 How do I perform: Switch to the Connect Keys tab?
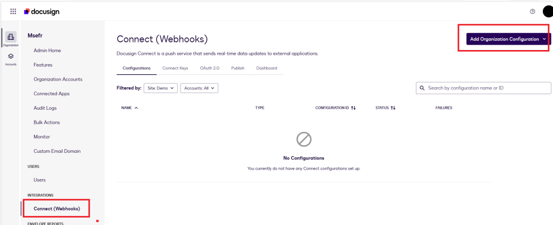pyautogui.click(x=175, y=68)
